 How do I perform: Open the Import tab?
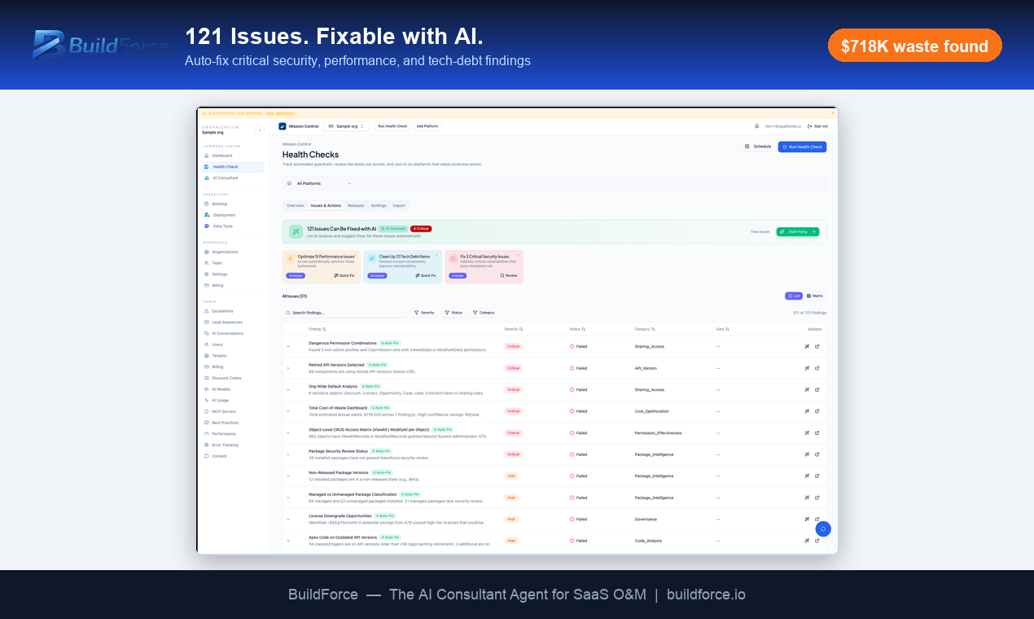coord(399,205)
